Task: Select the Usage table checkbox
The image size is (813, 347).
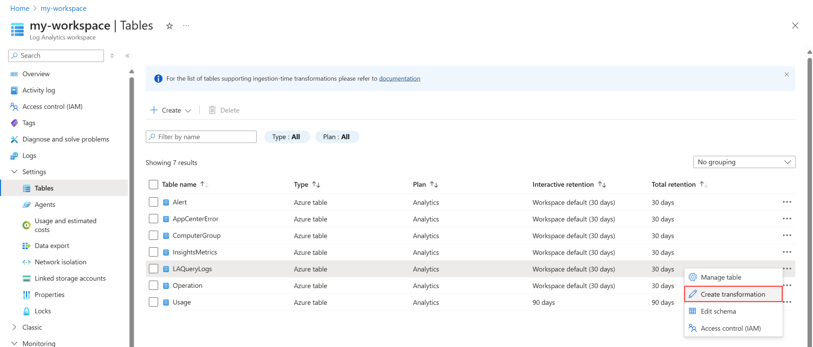Action: (x=153, y=302)
